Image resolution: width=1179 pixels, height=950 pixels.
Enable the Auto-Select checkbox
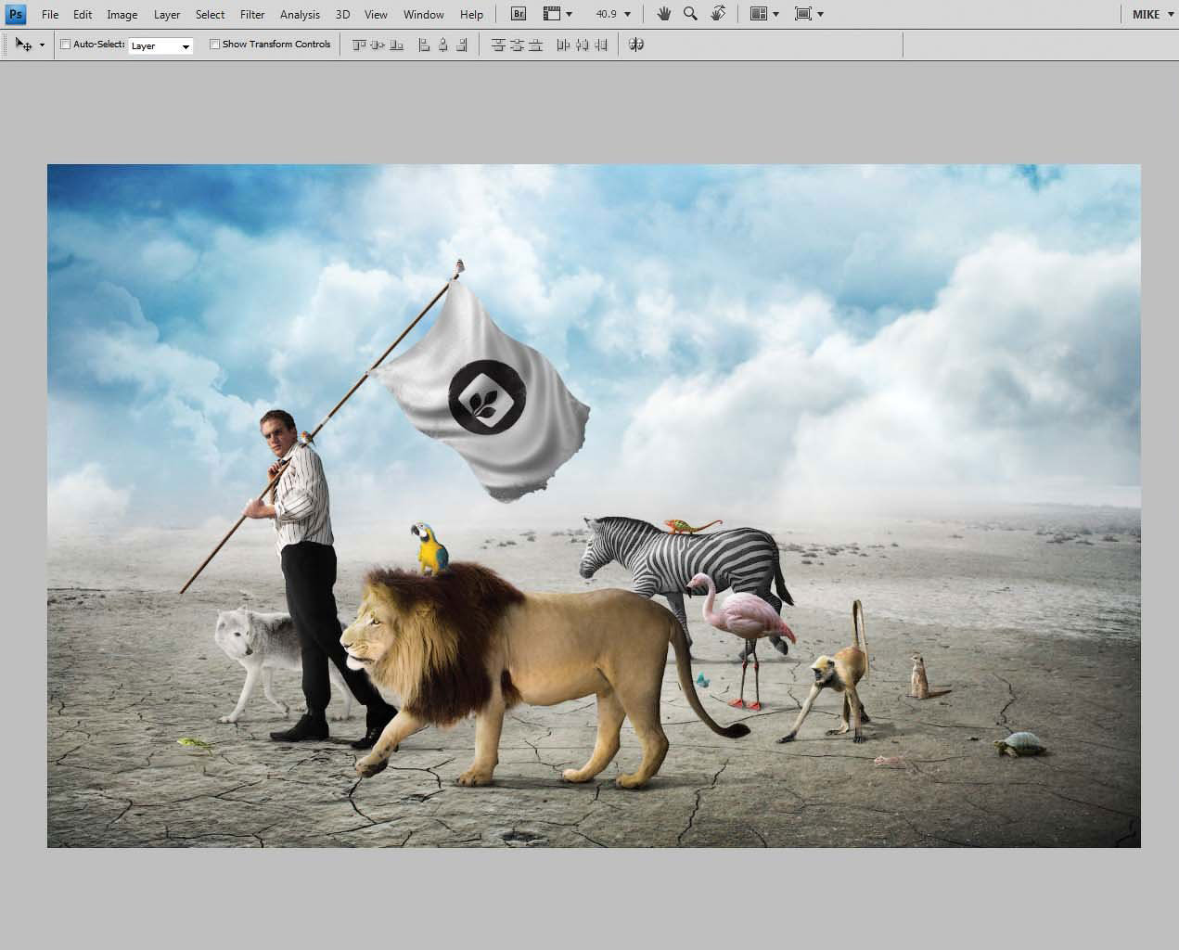point(65,45)
